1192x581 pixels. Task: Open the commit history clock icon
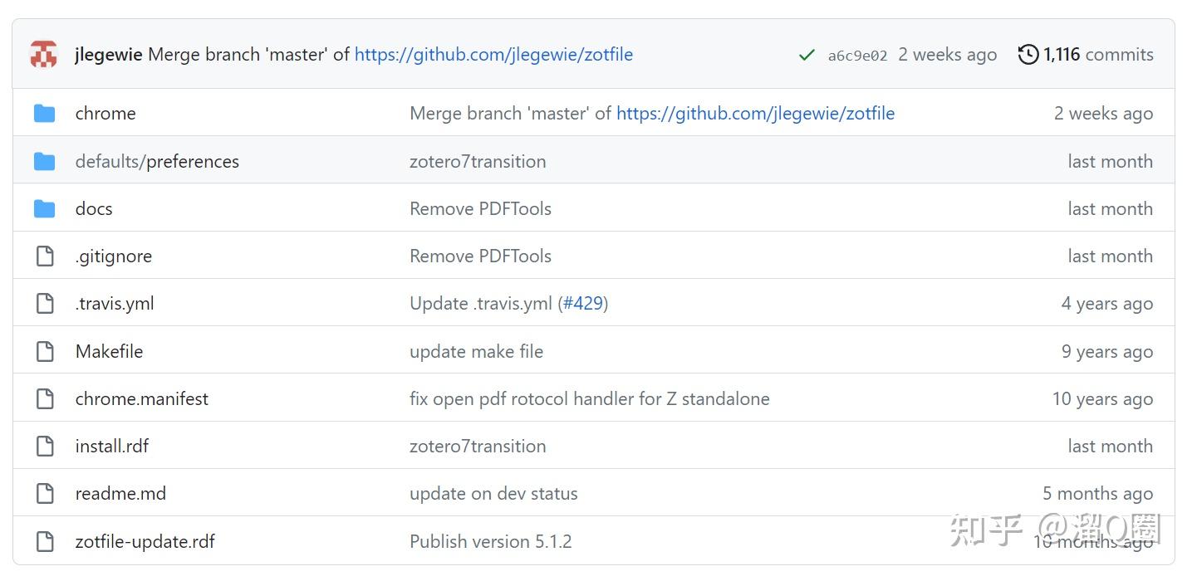[x=1028, y=55]
